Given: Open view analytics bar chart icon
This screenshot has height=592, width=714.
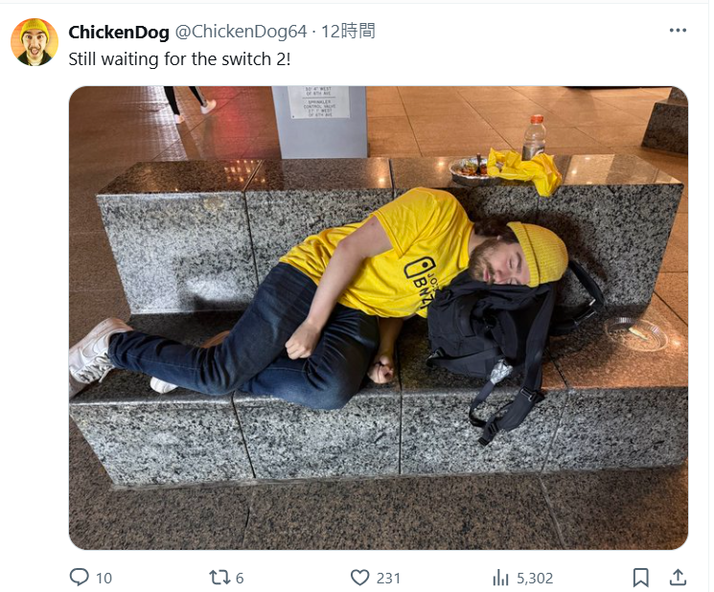Looking at the screenshot, I should coord(500,578).
